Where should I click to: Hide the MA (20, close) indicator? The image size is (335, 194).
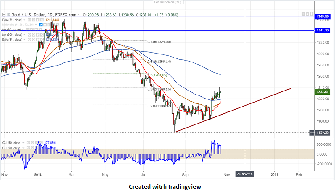point(28,30)
